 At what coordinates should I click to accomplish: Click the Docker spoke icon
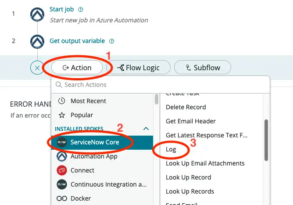pyautogui.click(x=62, y=198)
